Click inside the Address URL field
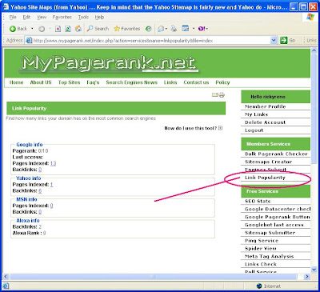The width and height of the screenshot is (320, 292). 151,41
